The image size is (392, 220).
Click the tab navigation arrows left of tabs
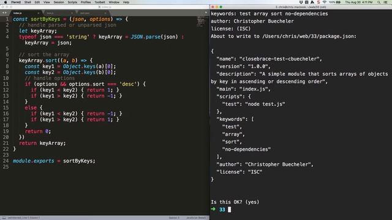pyautogui.click(x=4, y=13)
